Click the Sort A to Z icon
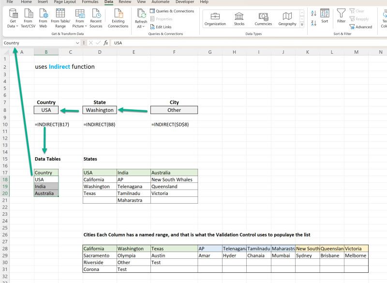This screenshot has height=283, width=387. (x=314, y=13)
